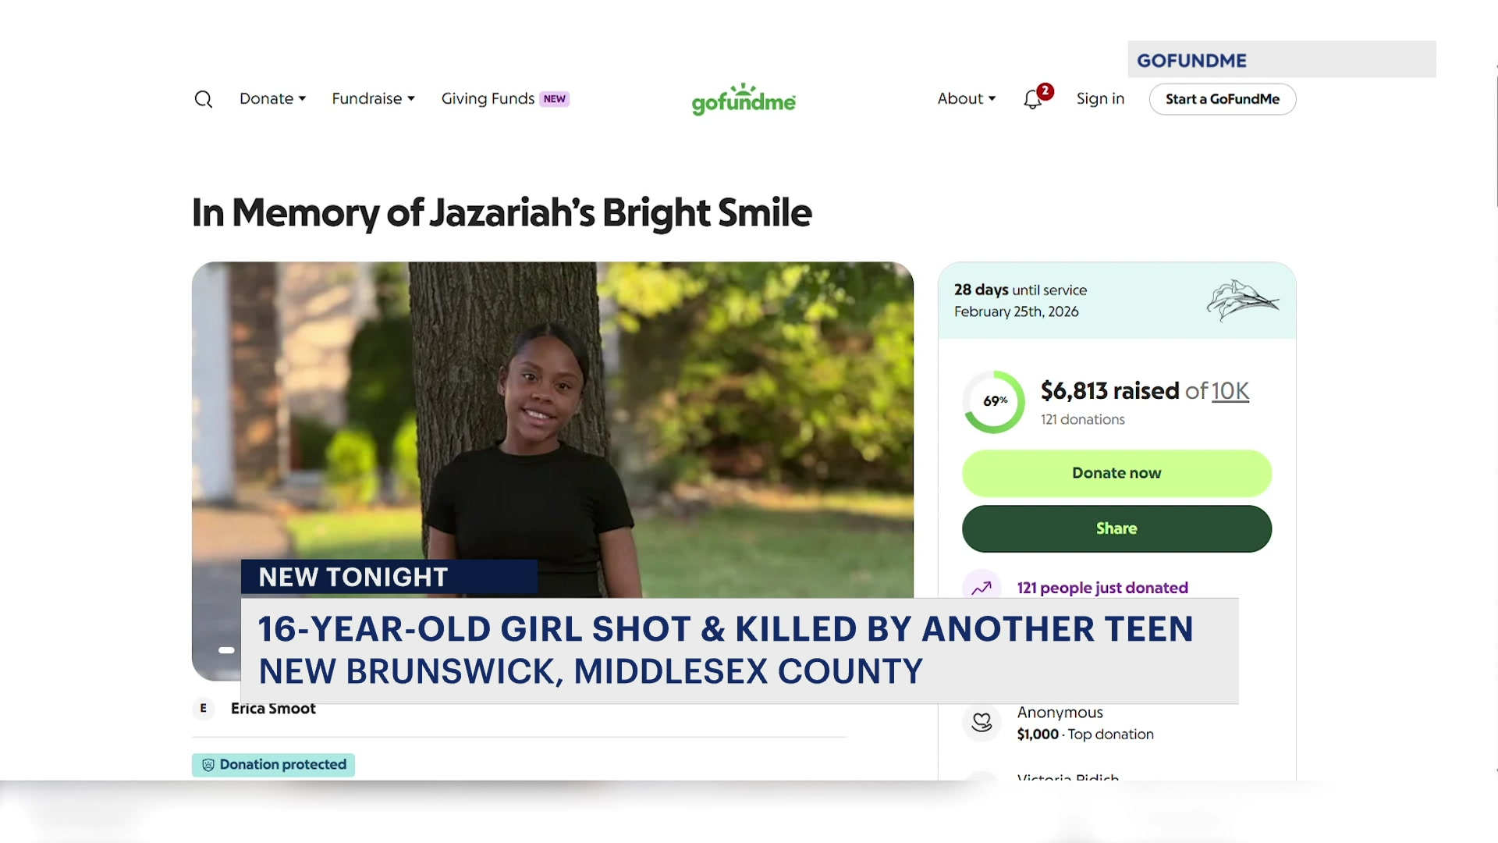The image size is (1498, 843).
Task: Click the memorial dove illustration
Action: point(1242,301)
